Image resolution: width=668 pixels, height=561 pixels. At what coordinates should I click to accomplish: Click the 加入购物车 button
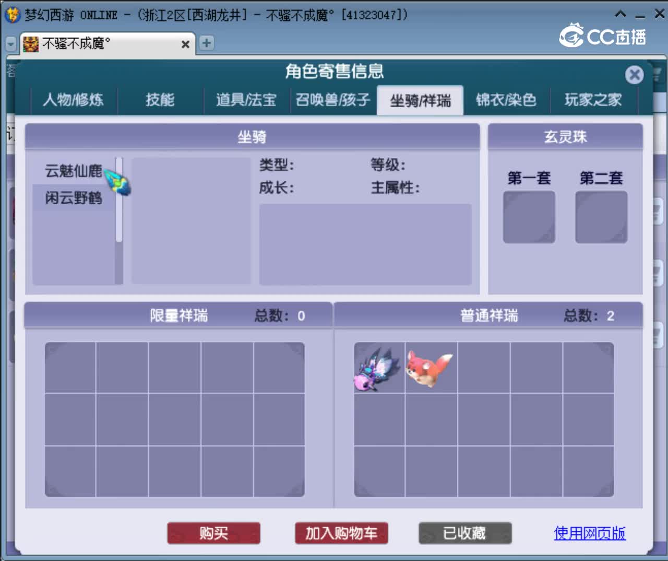pyautogui.click(x=341, y=533)
